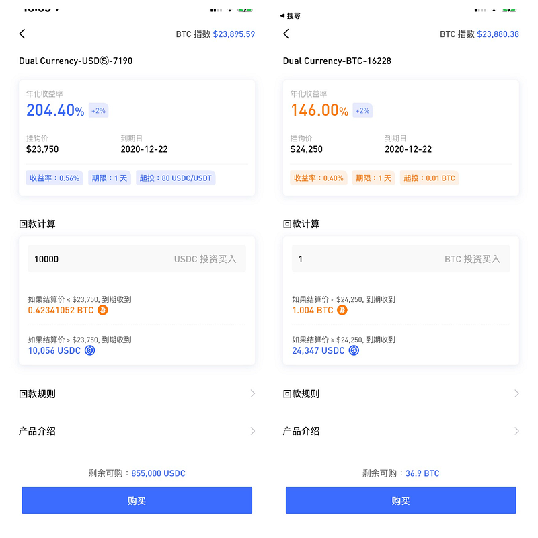Screen dimensions: 538x538
Task: Tap the +2% badge next to 204.40%
Action: click(98, 110)
